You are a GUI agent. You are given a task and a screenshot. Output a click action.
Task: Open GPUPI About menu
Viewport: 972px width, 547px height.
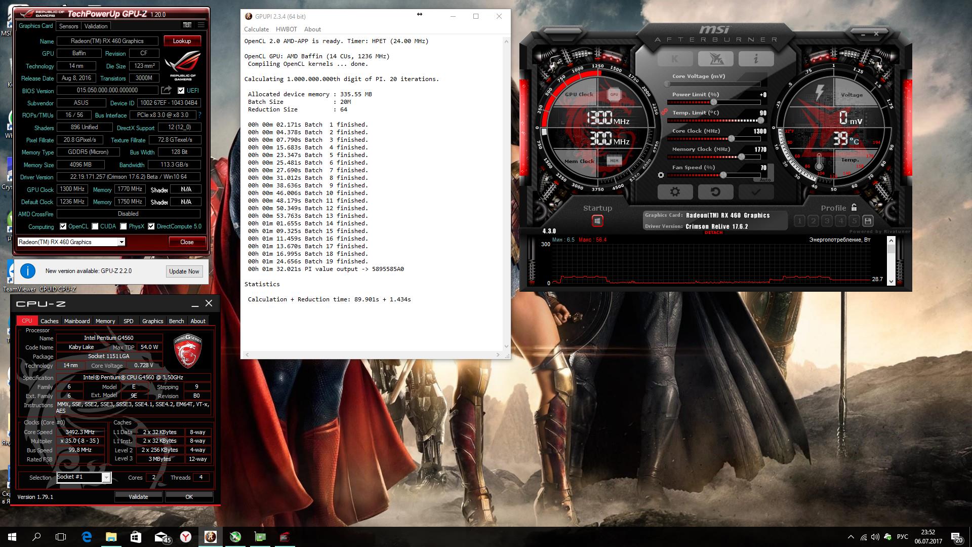coord(312,29)
